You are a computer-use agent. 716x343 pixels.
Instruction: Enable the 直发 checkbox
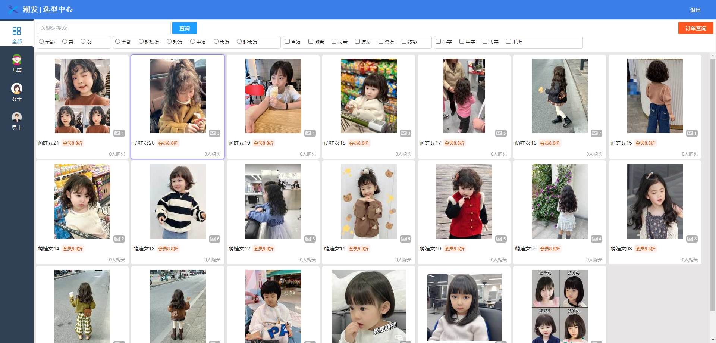tap(288, 41)
